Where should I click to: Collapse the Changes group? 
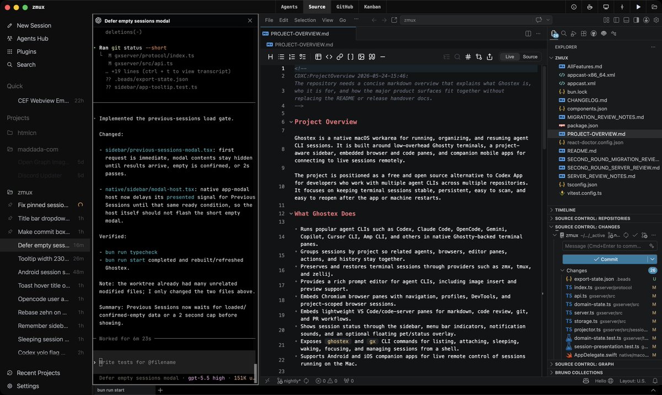pos(562,271)
